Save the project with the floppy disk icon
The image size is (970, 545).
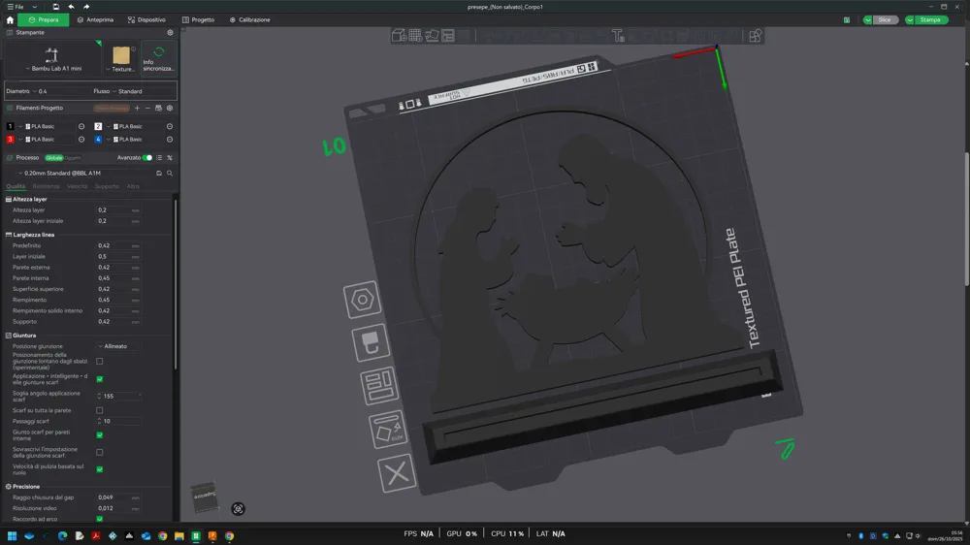click(55, 7)
